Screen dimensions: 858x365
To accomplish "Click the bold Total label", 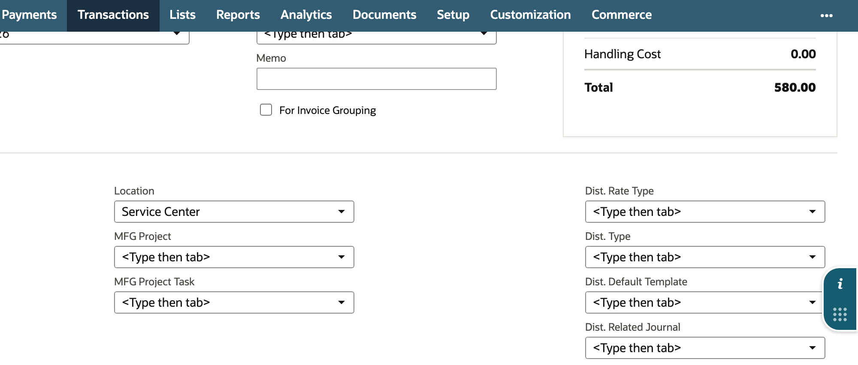I will pyautogui.click(x=598, y=87).
